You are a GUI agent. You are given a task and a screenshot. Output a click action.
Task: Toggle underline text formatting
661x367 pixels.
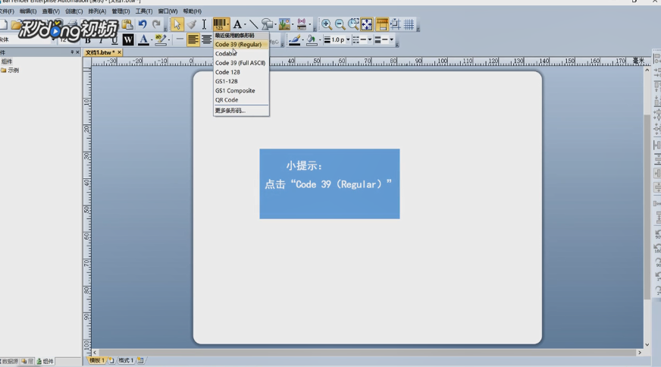pyautogui.click(x=114, y=40)
